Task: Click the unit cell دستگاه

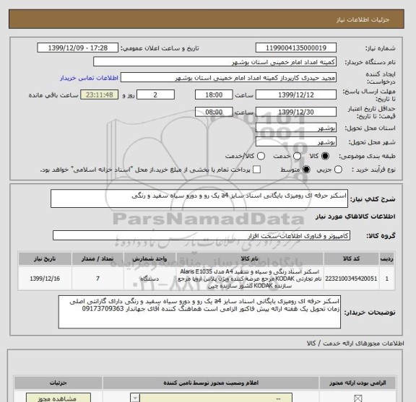Action: [x=149, y=279]
